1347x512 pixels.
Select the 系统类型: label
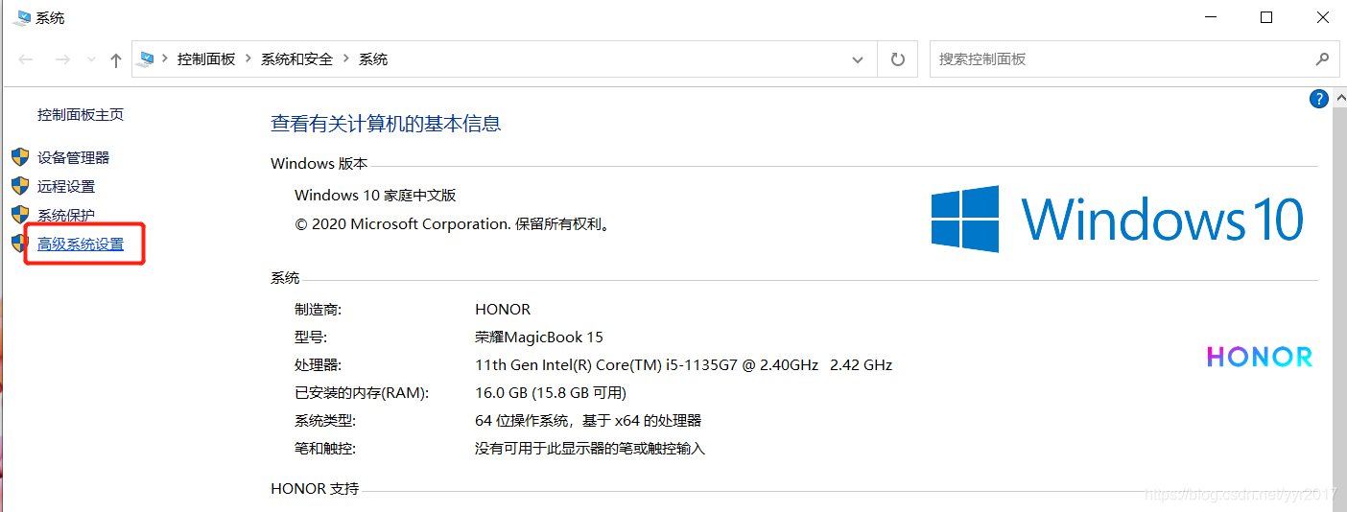(325, 421)
